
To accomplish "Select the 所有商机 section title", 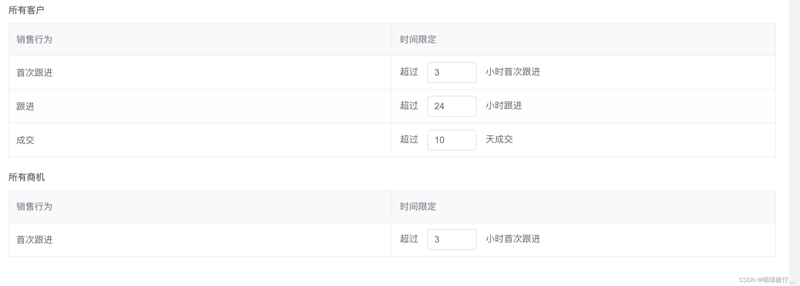I will pyautogui.click(x=27, y=177).
